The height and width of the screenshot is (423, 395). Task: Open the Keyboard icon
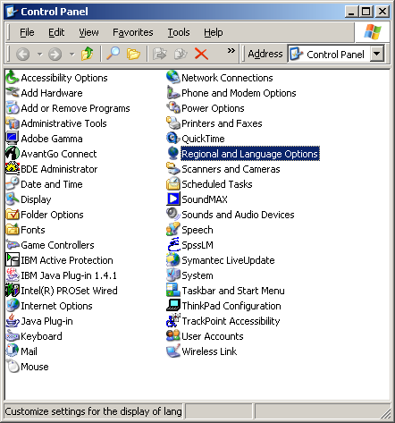coord(13,336)
